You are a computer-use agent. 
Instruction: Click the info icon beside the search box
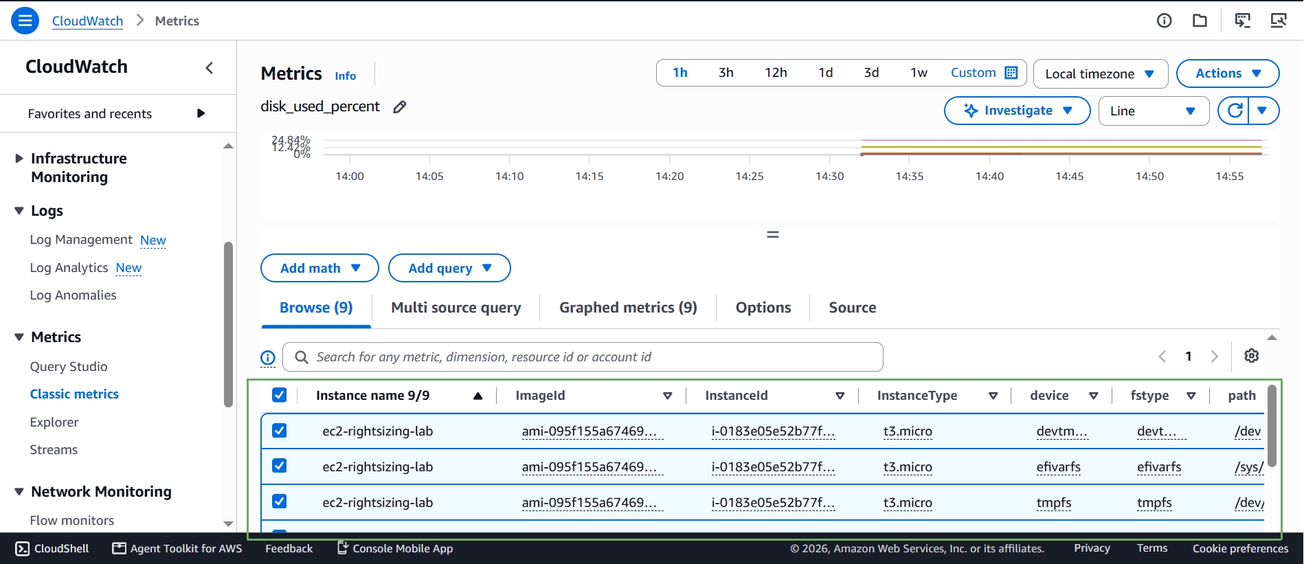tap(268, 357)
